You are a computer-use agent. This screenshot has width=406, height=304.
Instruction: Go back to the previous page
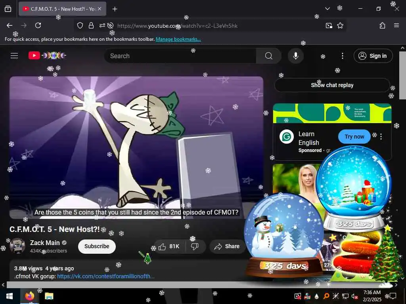click(10, 25)
